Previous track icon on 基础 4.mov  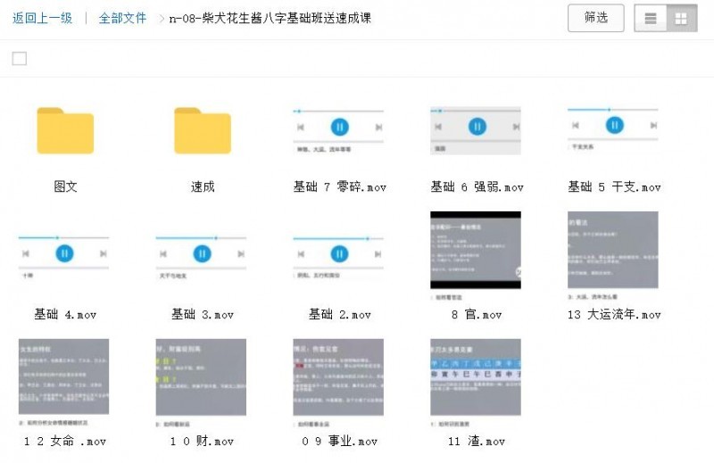[26, 253]
